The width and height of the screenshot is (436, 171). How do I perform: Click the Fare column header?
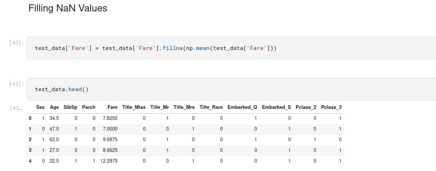(112, 107)
